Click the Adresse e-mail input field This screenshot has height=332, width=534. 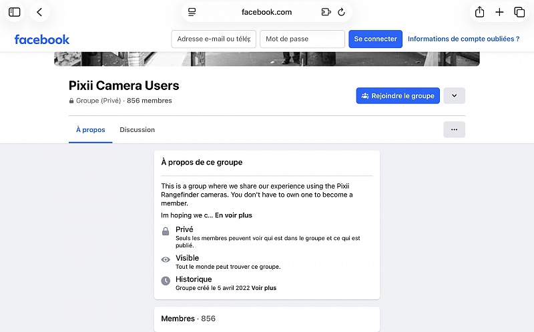click(214, 39)
